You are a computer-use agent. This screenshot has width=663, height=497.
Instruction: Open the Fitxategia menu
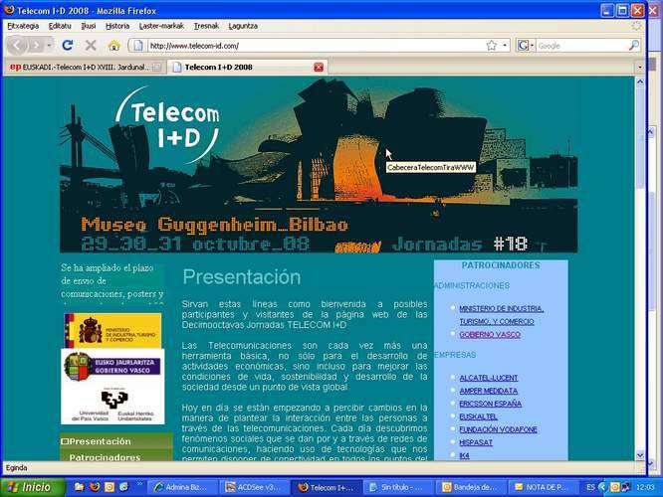click(23, 26)
